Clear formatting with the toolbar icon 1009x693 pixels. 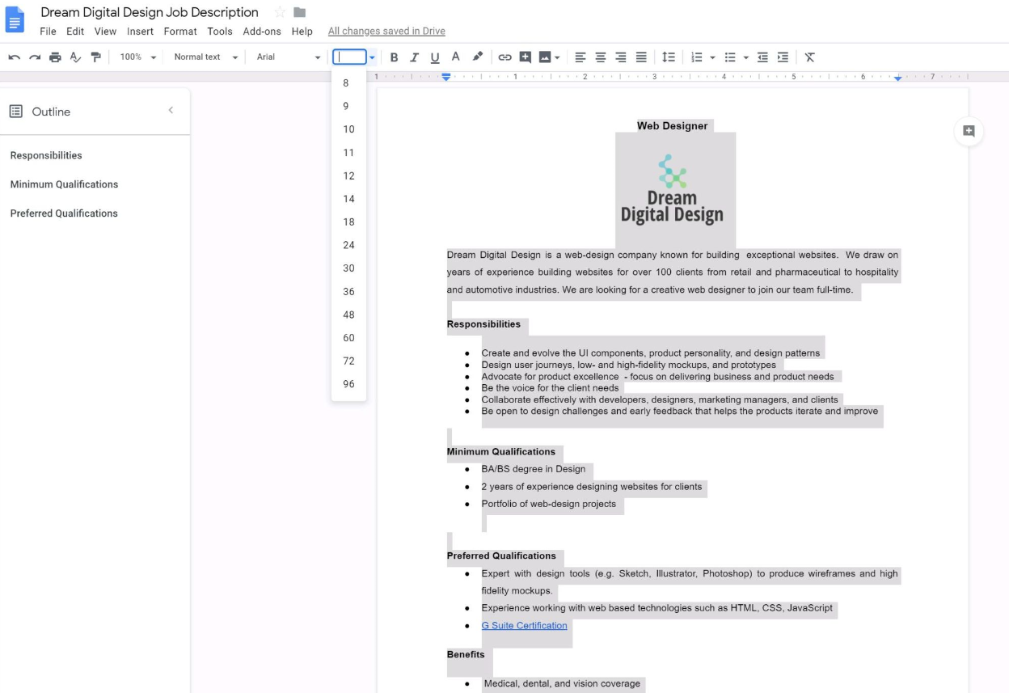[x=809, y=57]
